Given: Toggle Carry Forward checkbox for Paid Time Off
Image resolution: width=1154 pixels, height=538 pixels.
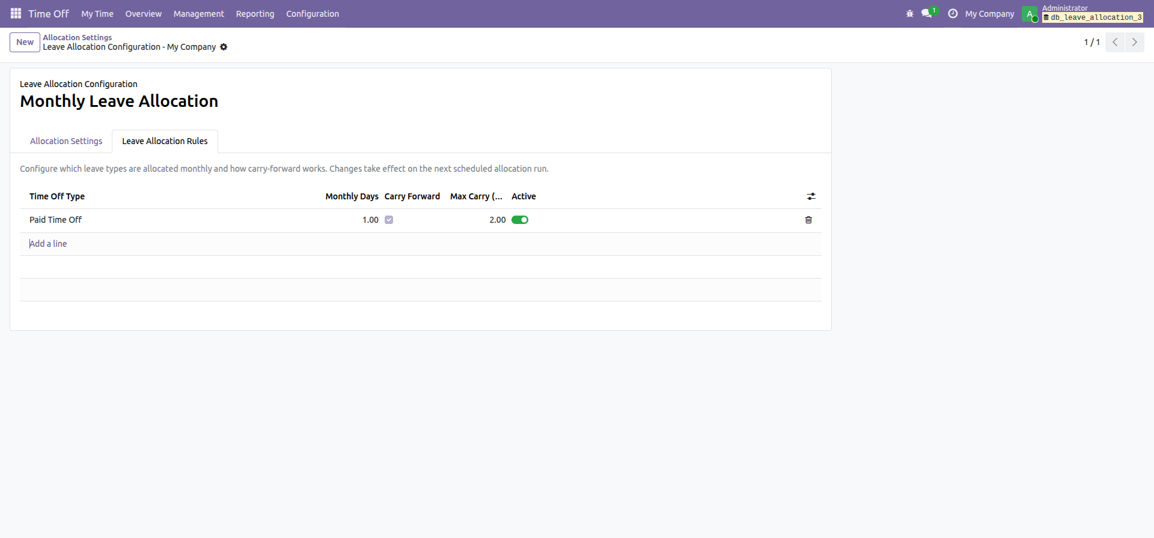Looking at the screenshot, I should (x=389, y=220).
